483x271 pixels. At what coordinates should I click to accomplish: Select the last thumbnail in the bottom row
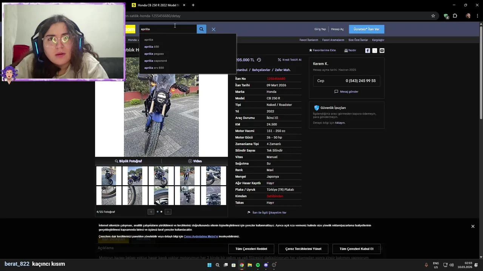214,196
